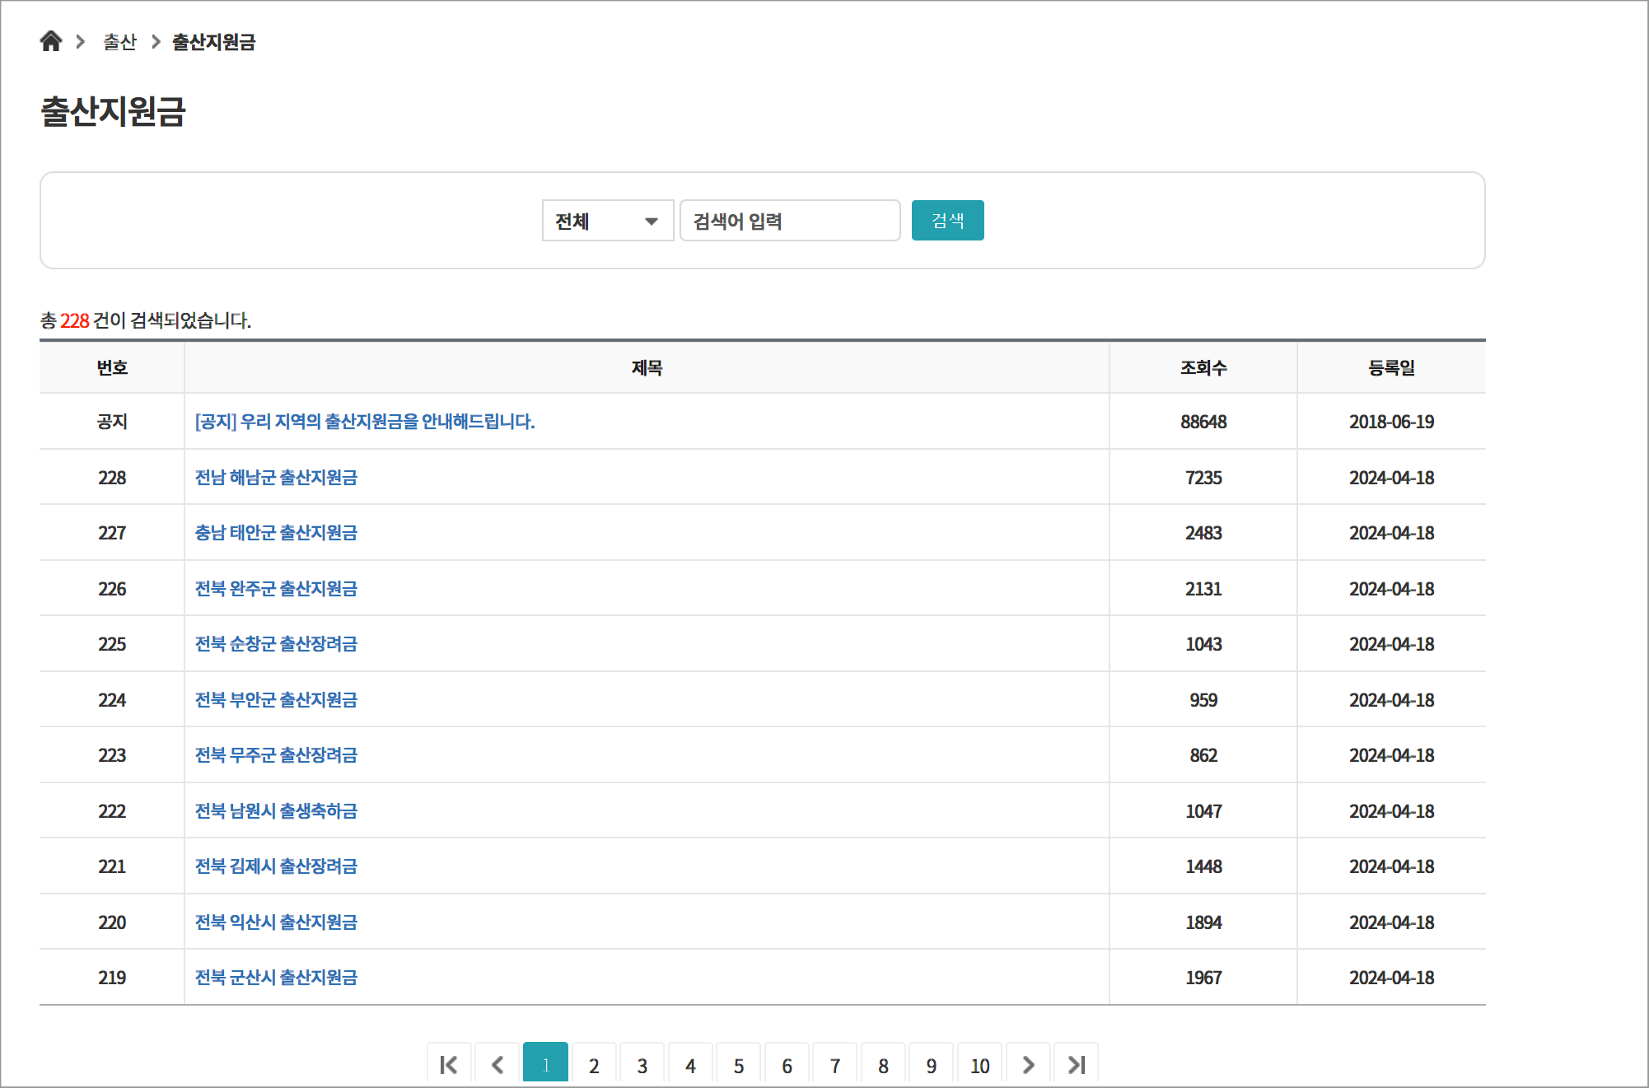1649x1088 pixels.
Task: Click the 조회수 column header
Action: click(x=1203, y=368)
